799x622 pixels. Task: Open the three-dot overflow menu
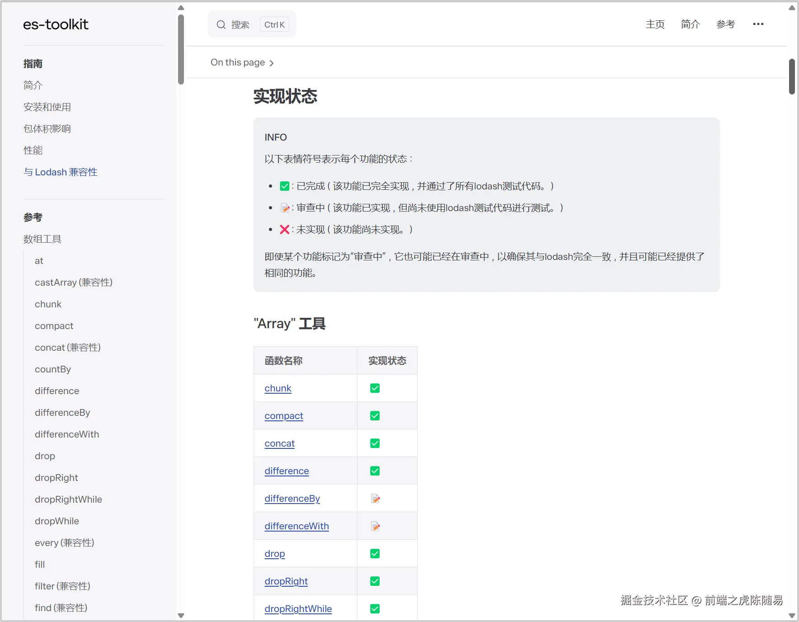758,24
